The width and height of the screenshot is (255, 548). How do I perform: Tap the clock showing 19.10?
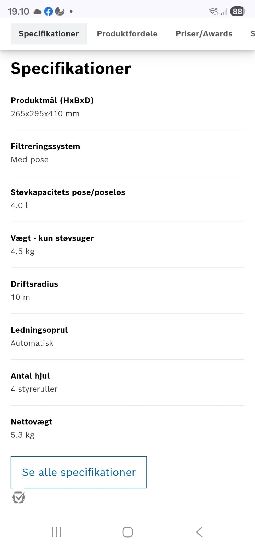click(x=18, y=12)
